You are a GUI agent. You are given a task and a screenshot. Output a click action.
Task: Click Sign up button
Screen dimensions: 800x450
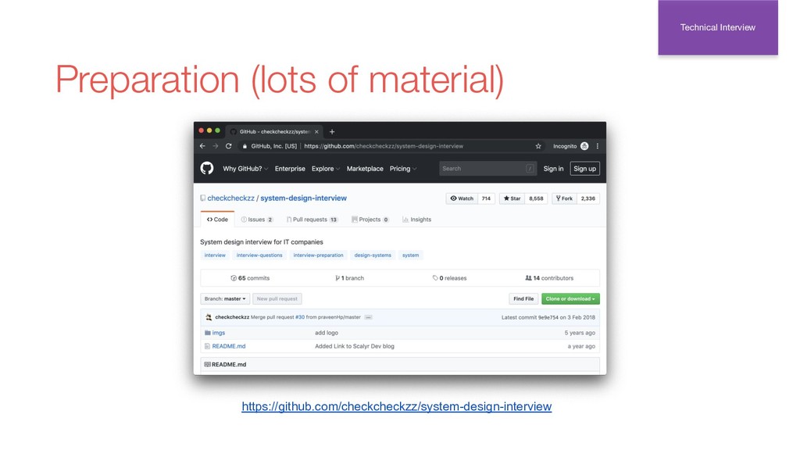(584, 169)
